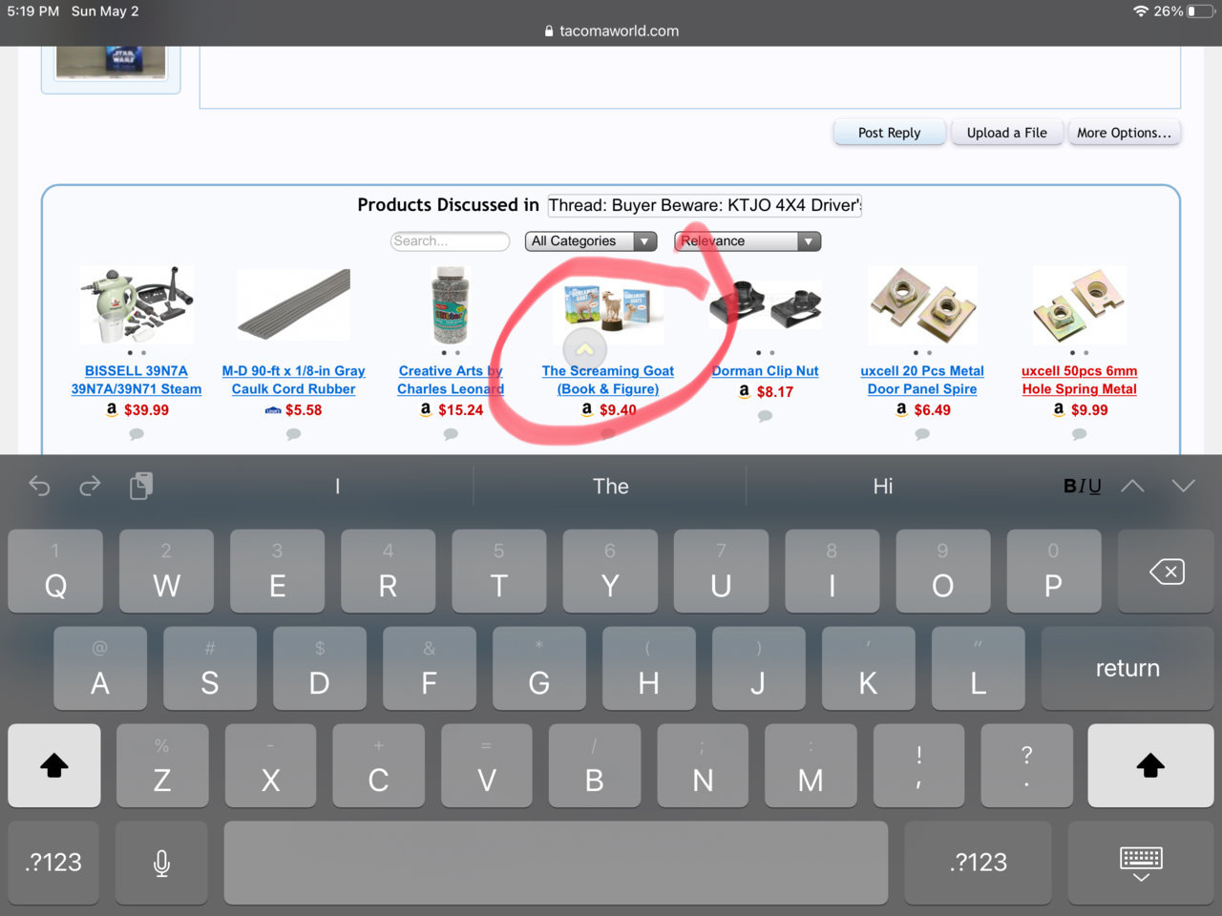The width and height of the screenshot is (1222, 916).
Task: Tap the Star Wars avatar thumbnail
Action: tap(111, 61)
